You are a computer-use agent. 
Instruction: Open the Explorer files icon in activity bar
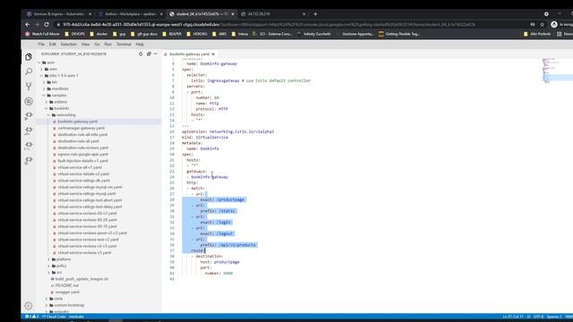click(29, 56)
